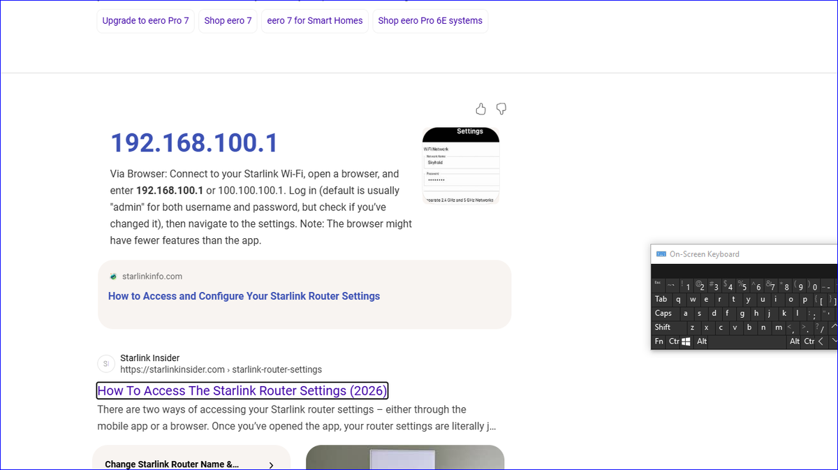Tap the Windows logo key on keyboard
This screenshot has height=470, width=838.
pyautogui.click(x=686, y=342)
